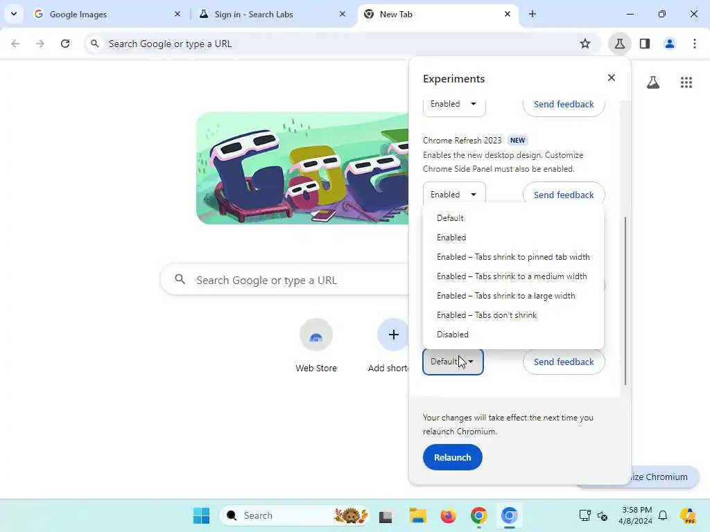Open the tab search chevron button
The image size is (710, 532).
tap(14, 14)
